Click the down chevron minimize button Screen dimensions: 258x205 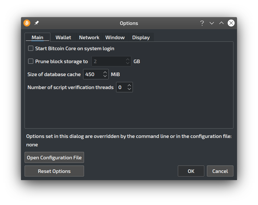[212, 23]
